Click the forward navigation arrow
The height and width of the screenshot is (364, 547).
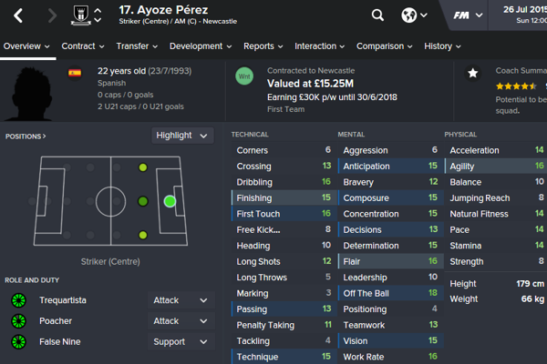51,15
